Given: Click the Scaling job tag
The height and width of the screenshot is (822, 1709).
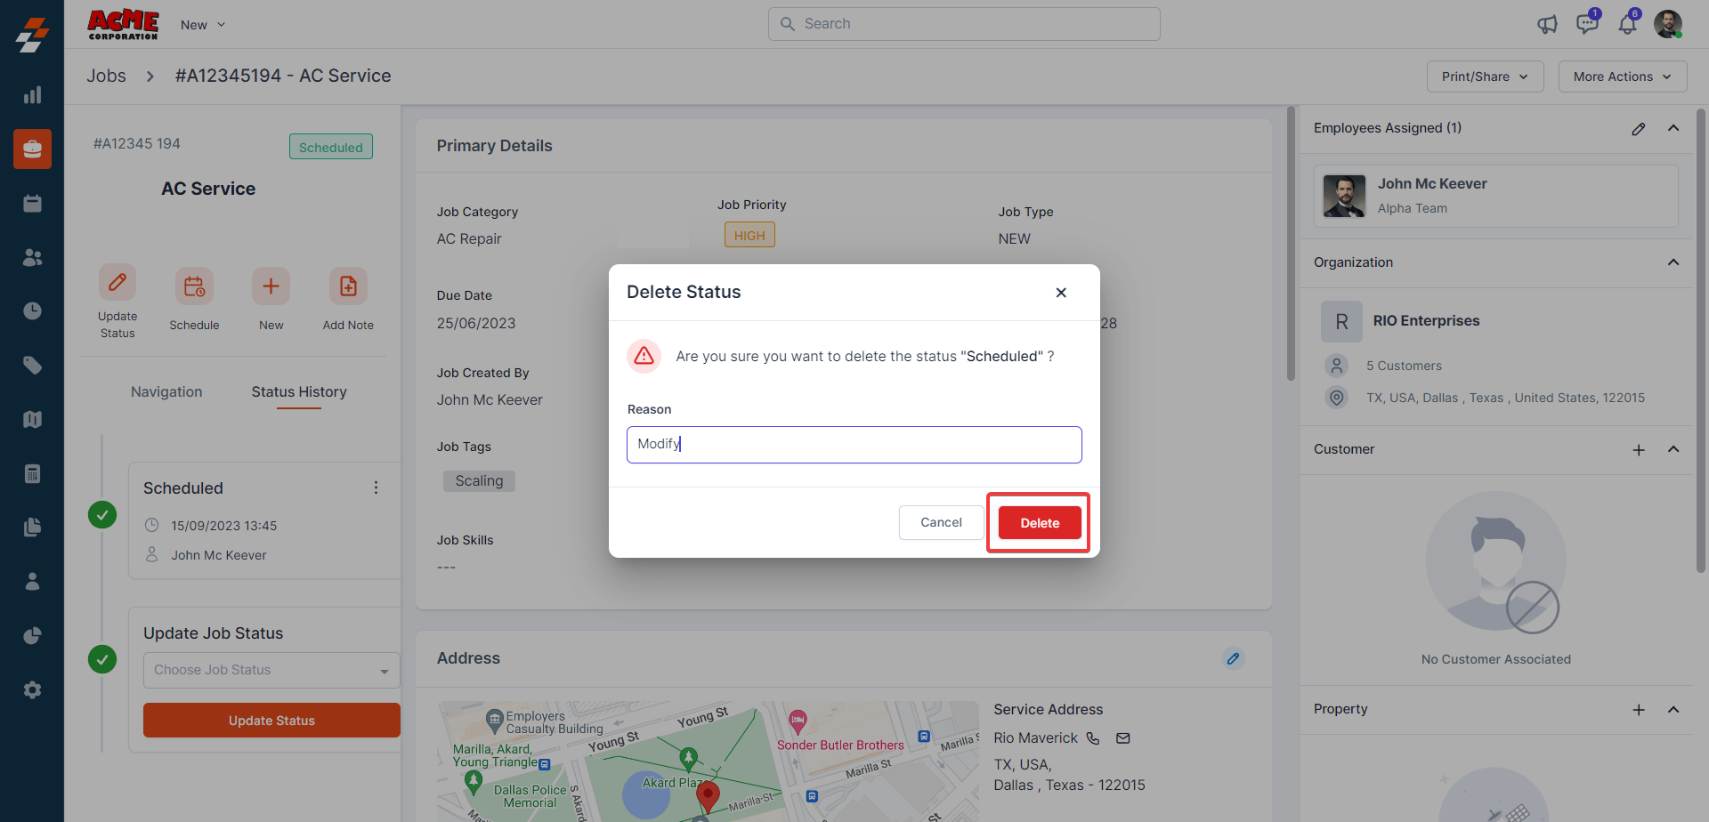Looking at the screenshot, I should [x=479, y=481].
